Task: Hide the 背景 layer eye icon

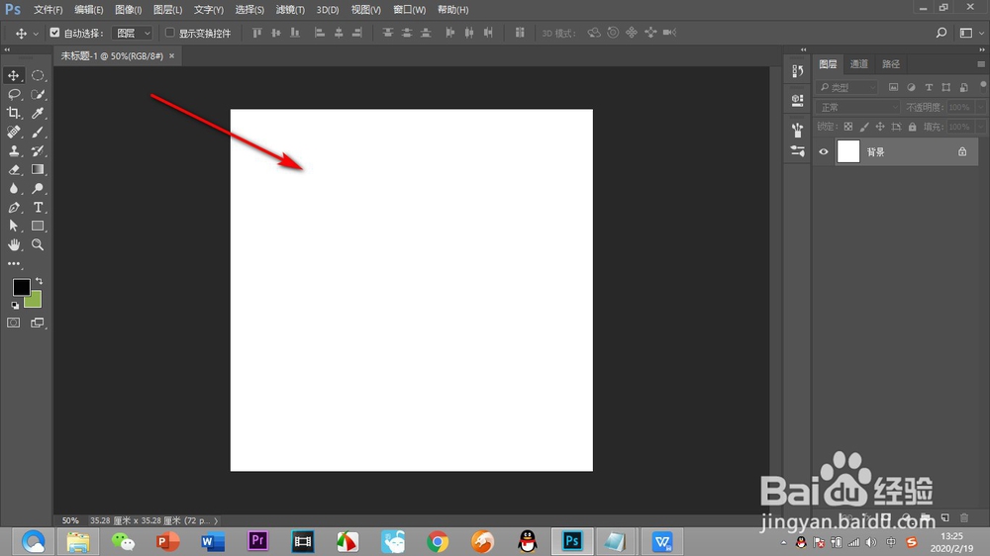Action: (824, 151)
